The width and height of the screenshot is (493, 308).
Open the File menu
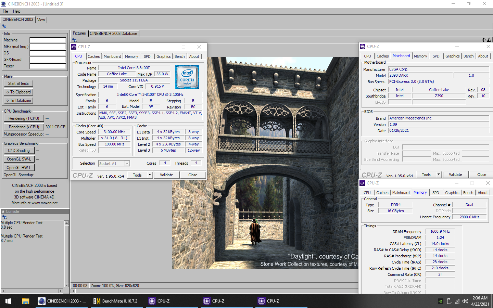(x=5, y=11)
